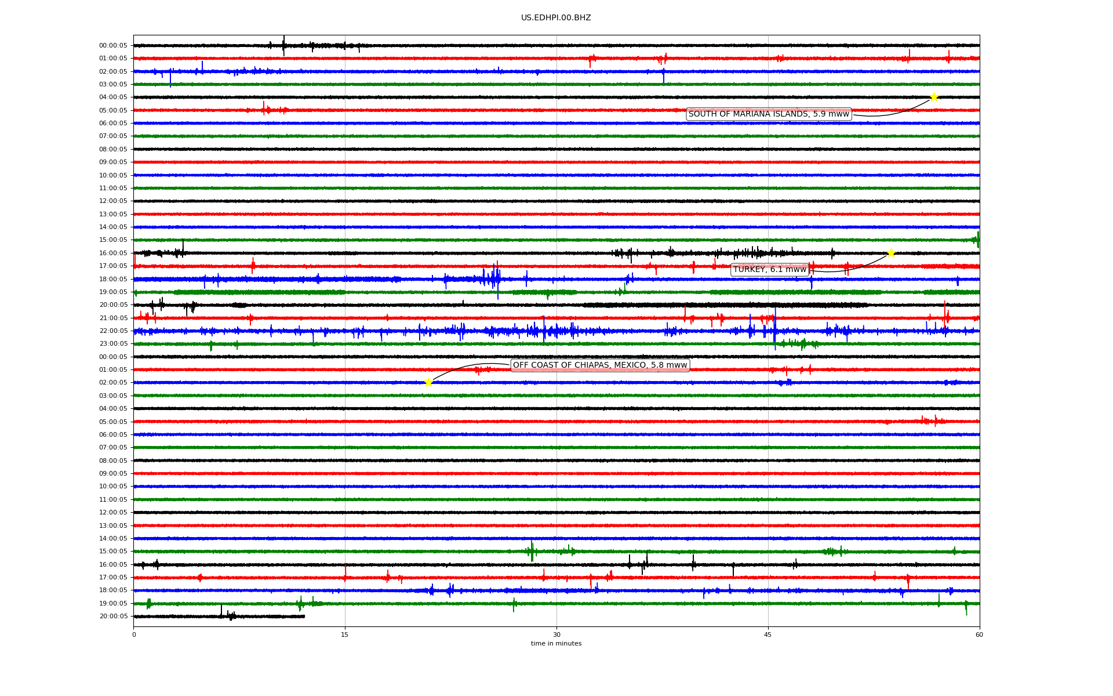Click the 16:00:05 label of the Turkey star trace

point(113,253)
